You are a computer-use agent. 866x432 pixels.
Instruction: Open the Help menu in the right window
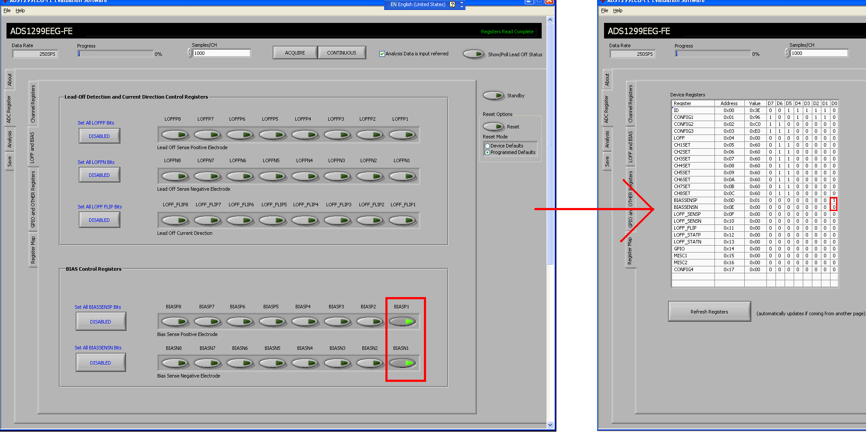[618, 10]
